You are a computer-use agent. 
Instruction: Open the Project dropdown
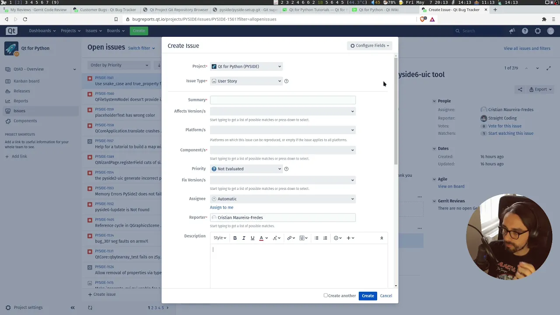tap(246, 66)
